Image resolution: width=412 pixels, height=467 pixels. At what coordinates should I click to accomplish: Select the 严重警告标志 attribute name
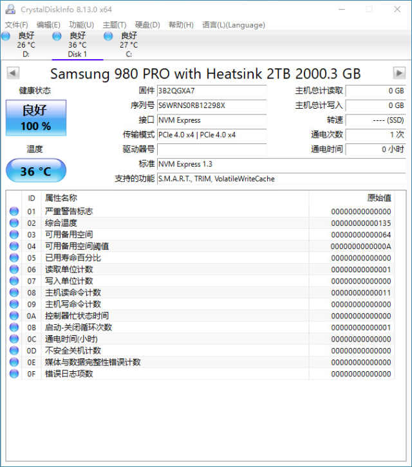pos(69,212)
